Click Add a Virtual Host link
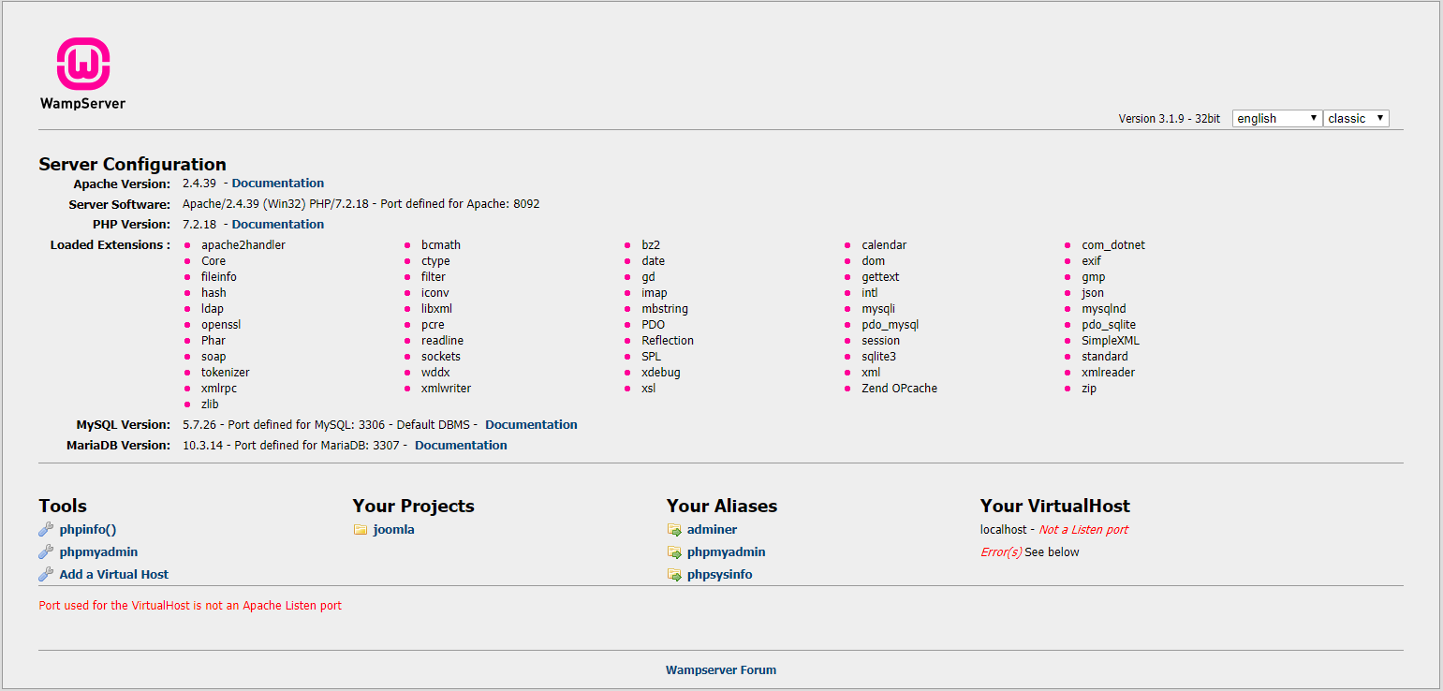The width and height of the screenshot is (1443, 691). pos(114,575)
